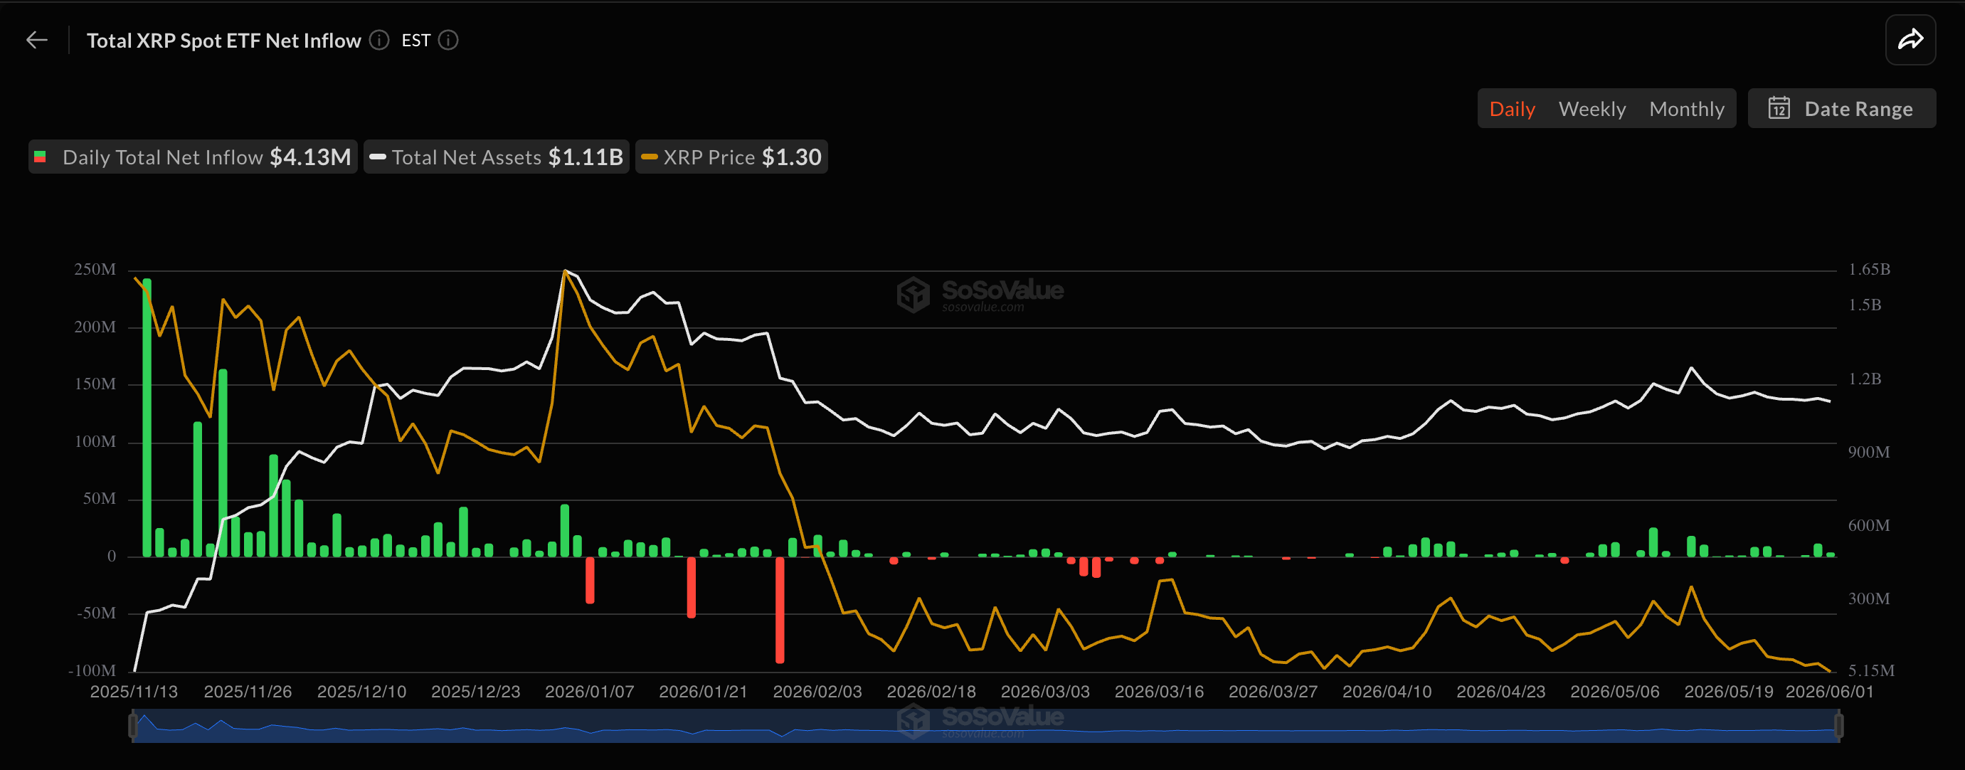Click x-axis date label 2026/06/01
The height and width of the screenshot is (770, 1965).
(x=1829, y=692)
